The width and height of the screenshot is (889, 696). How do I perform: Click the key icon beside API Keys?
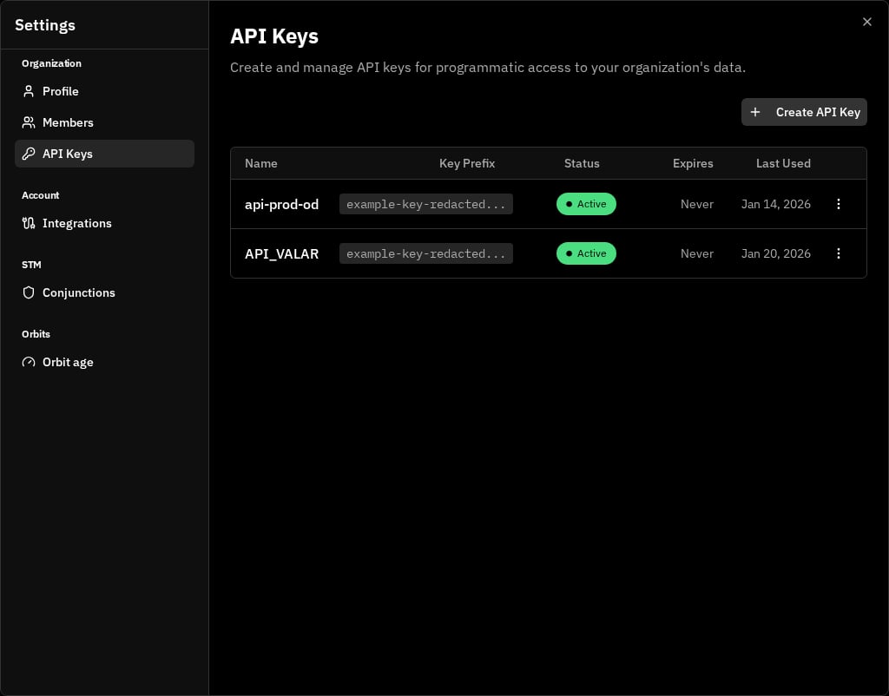click(x=29, y=154)
